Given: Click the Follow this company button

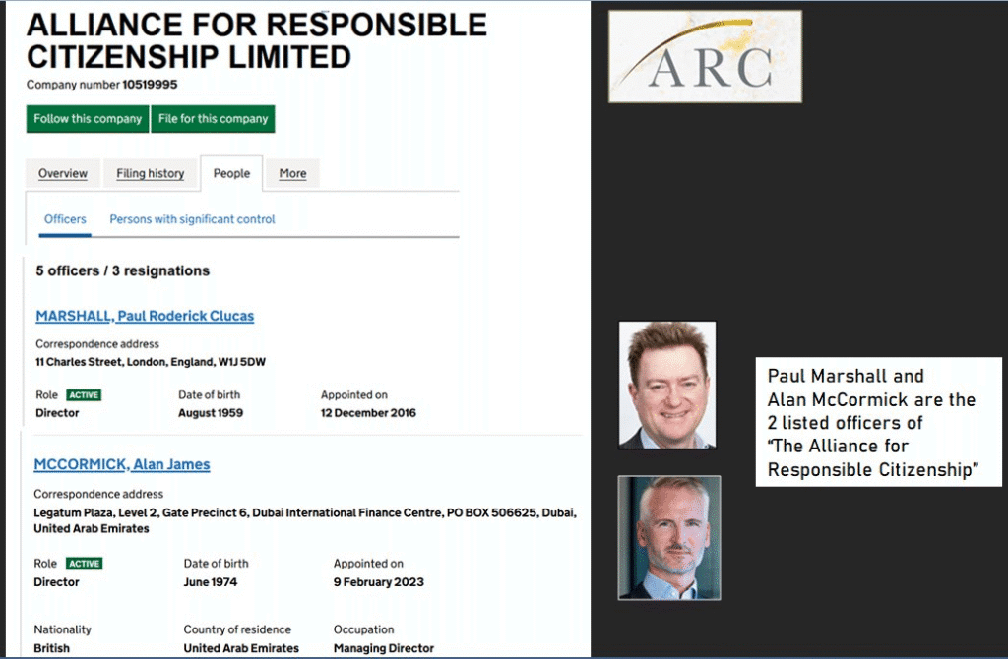Looking at the screenshot, I should pos(88,119).
